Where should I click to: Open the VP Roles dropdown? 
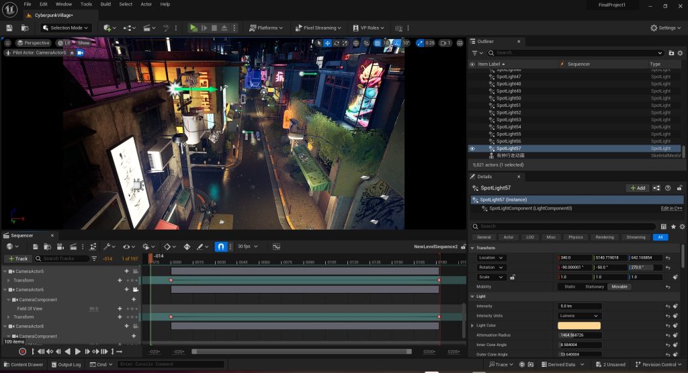coord(369,28)
